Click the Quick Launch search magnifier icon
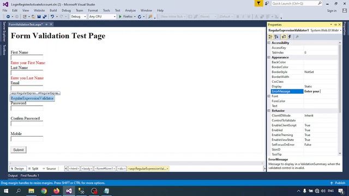349x196 pixels. coord(320,3)
